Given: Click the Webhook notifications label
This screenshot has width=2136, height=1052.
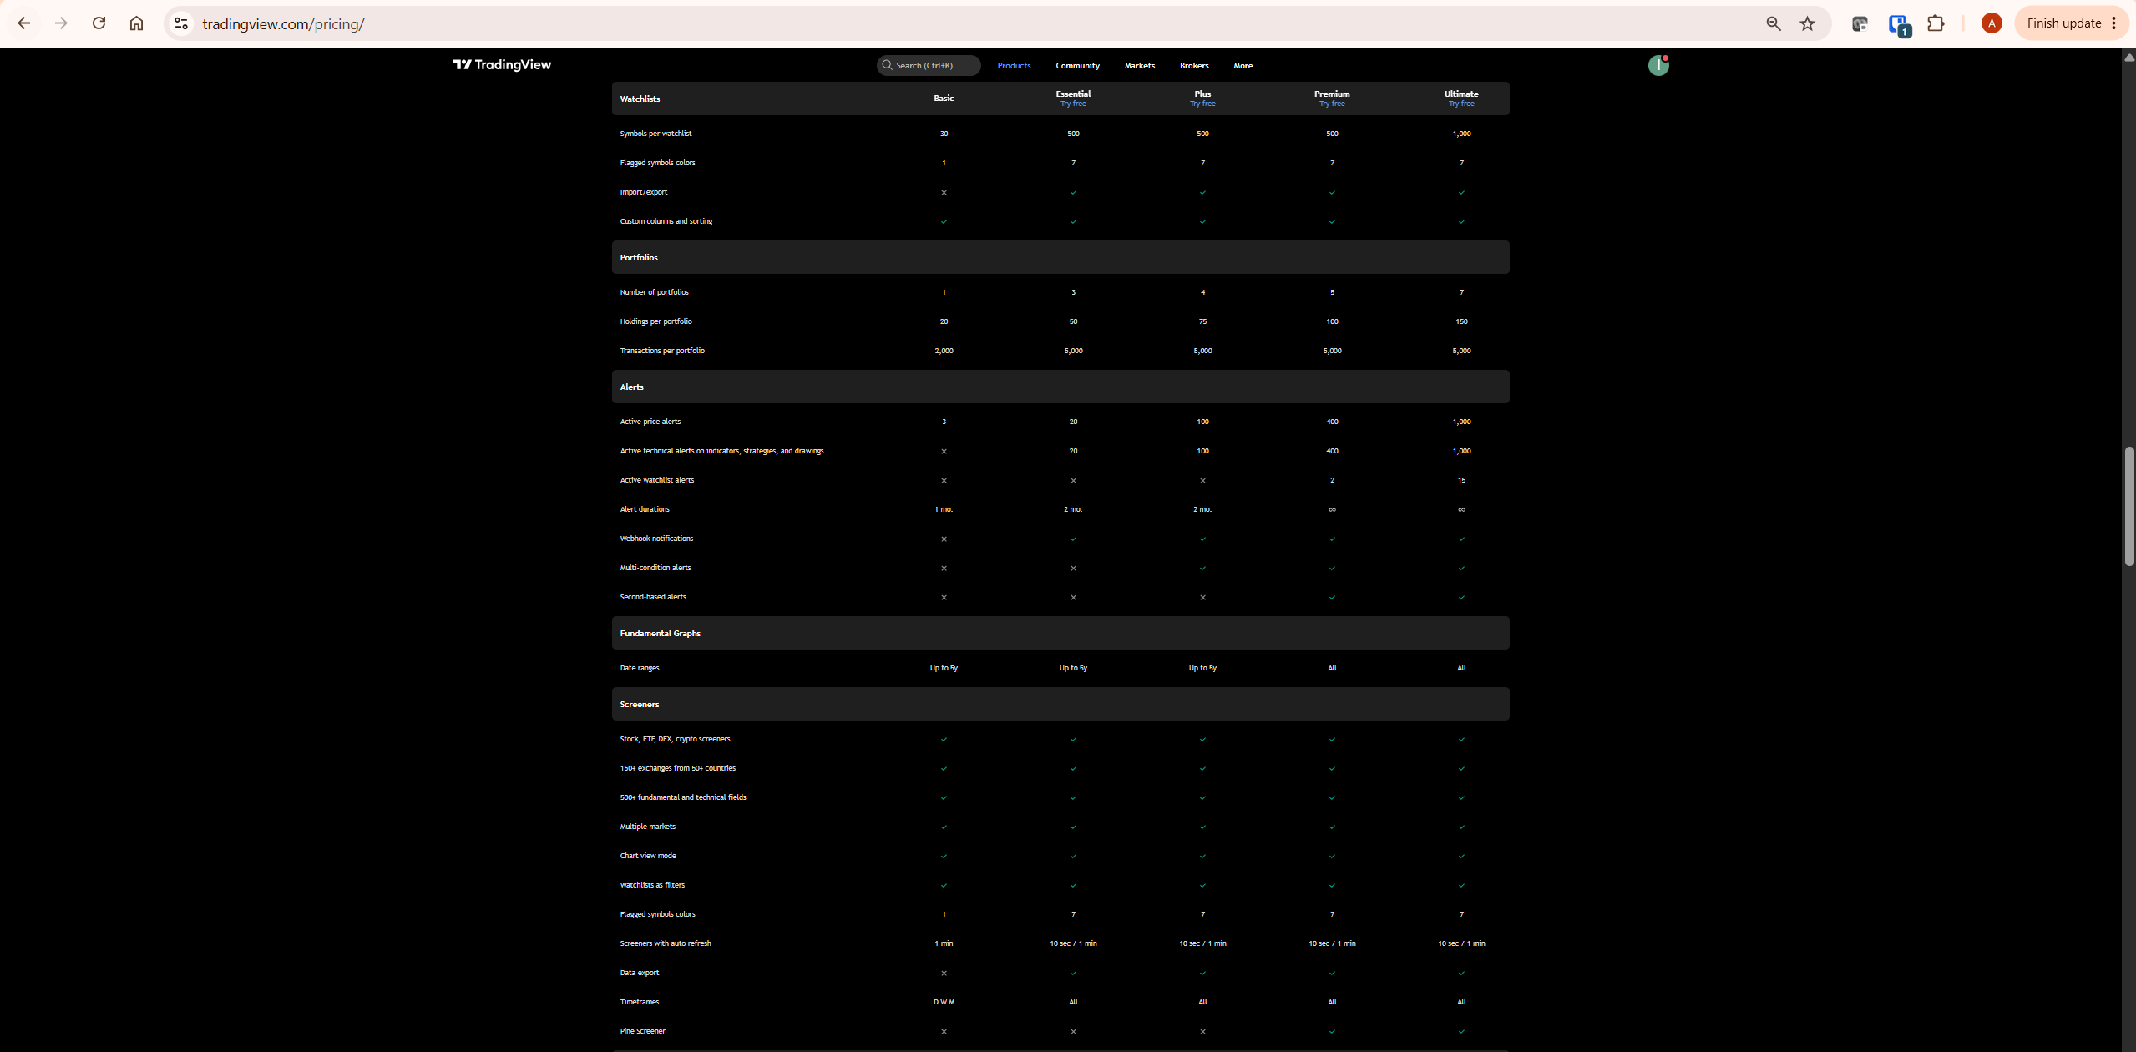Looking at the screenshot, I should (656, 539).
